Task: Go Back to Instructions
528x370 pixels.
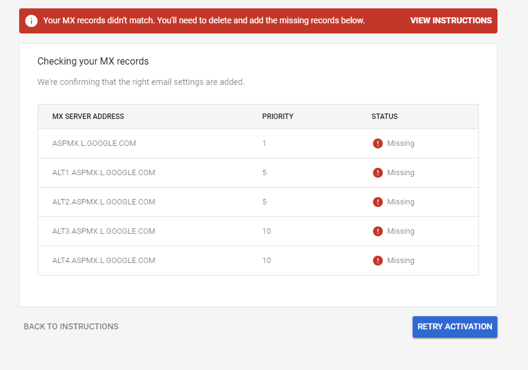Action: pyautogui.click(x=71, y=326)
